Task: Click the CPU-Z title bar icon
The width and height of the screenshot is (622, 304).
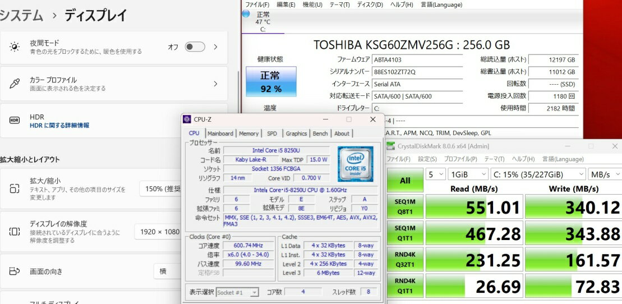Action: point(187,119)
